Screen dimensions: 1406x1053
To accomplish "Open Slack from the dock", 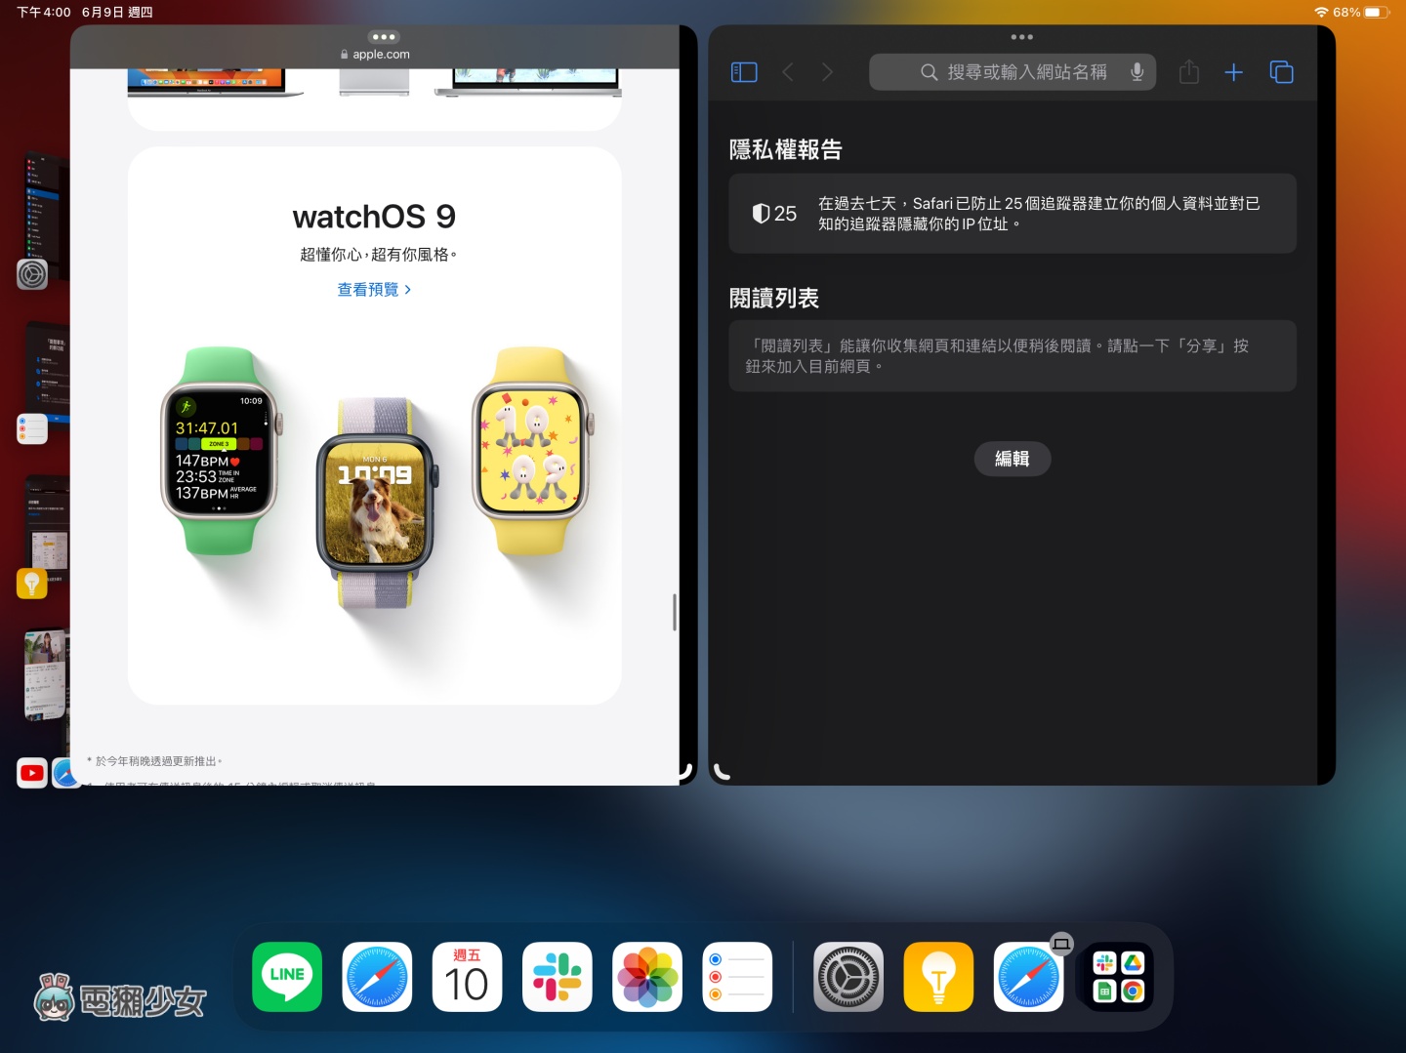I will [x=558, y=977].
